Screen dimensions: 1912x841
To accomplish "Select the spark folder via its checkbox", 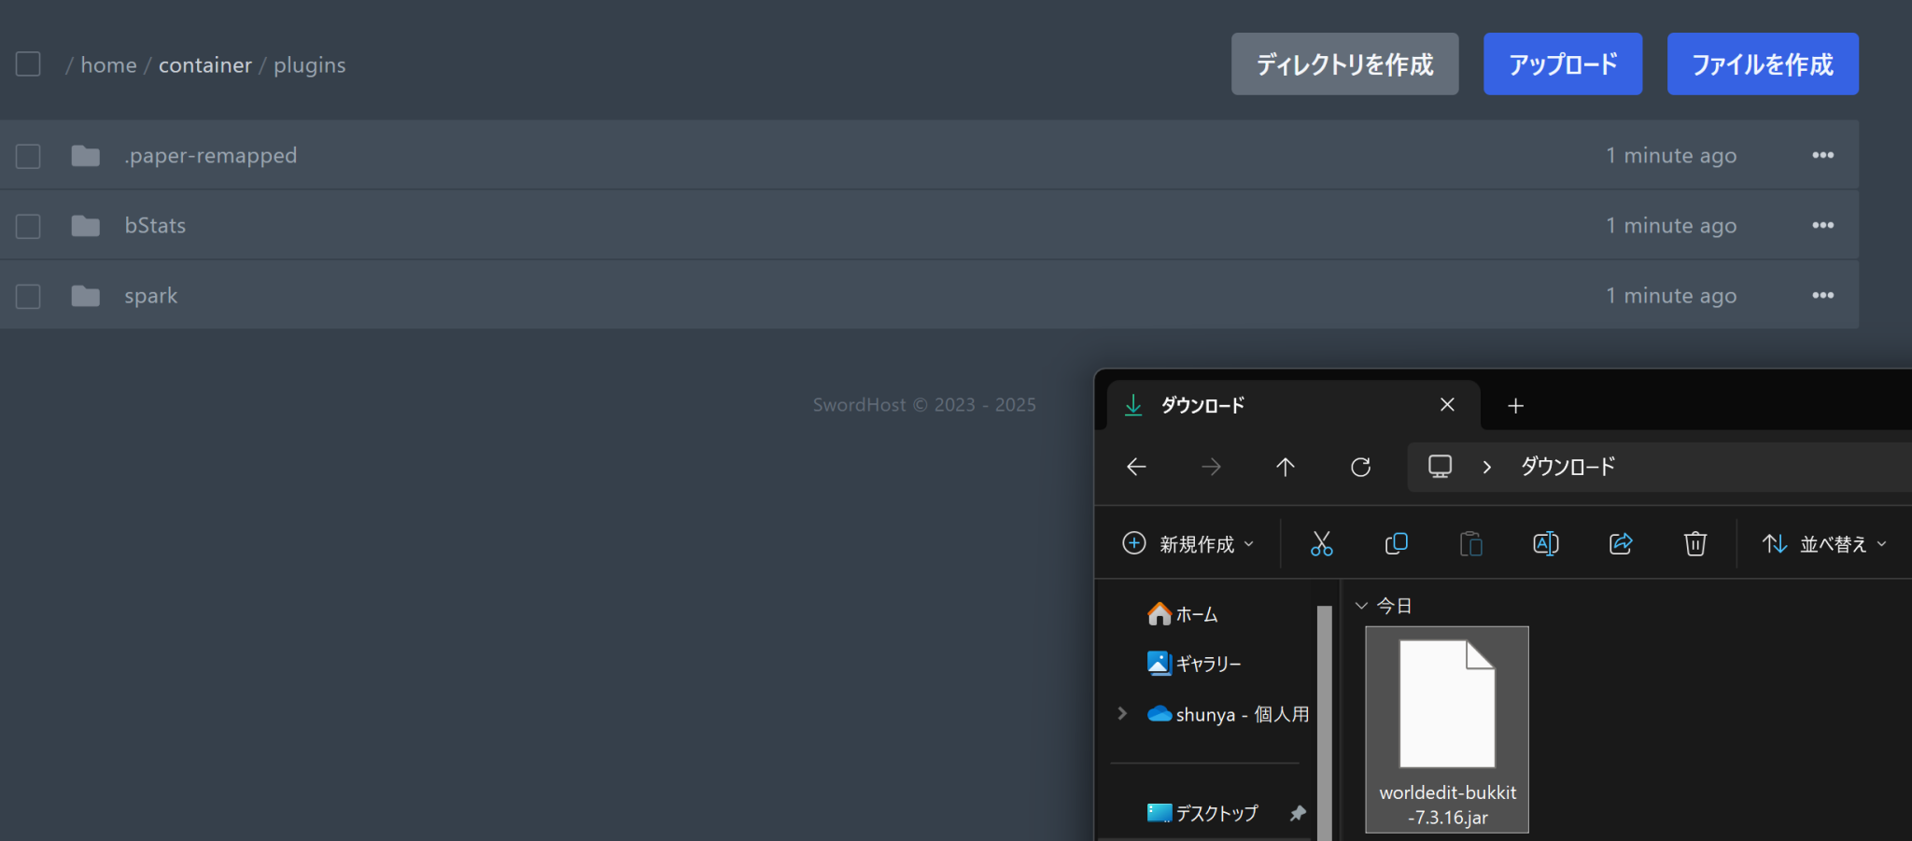I will click(28, 295).
